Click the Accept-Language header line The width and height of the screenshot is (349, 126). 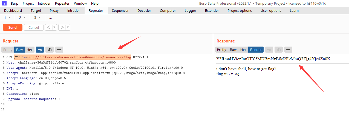(36, 78)
